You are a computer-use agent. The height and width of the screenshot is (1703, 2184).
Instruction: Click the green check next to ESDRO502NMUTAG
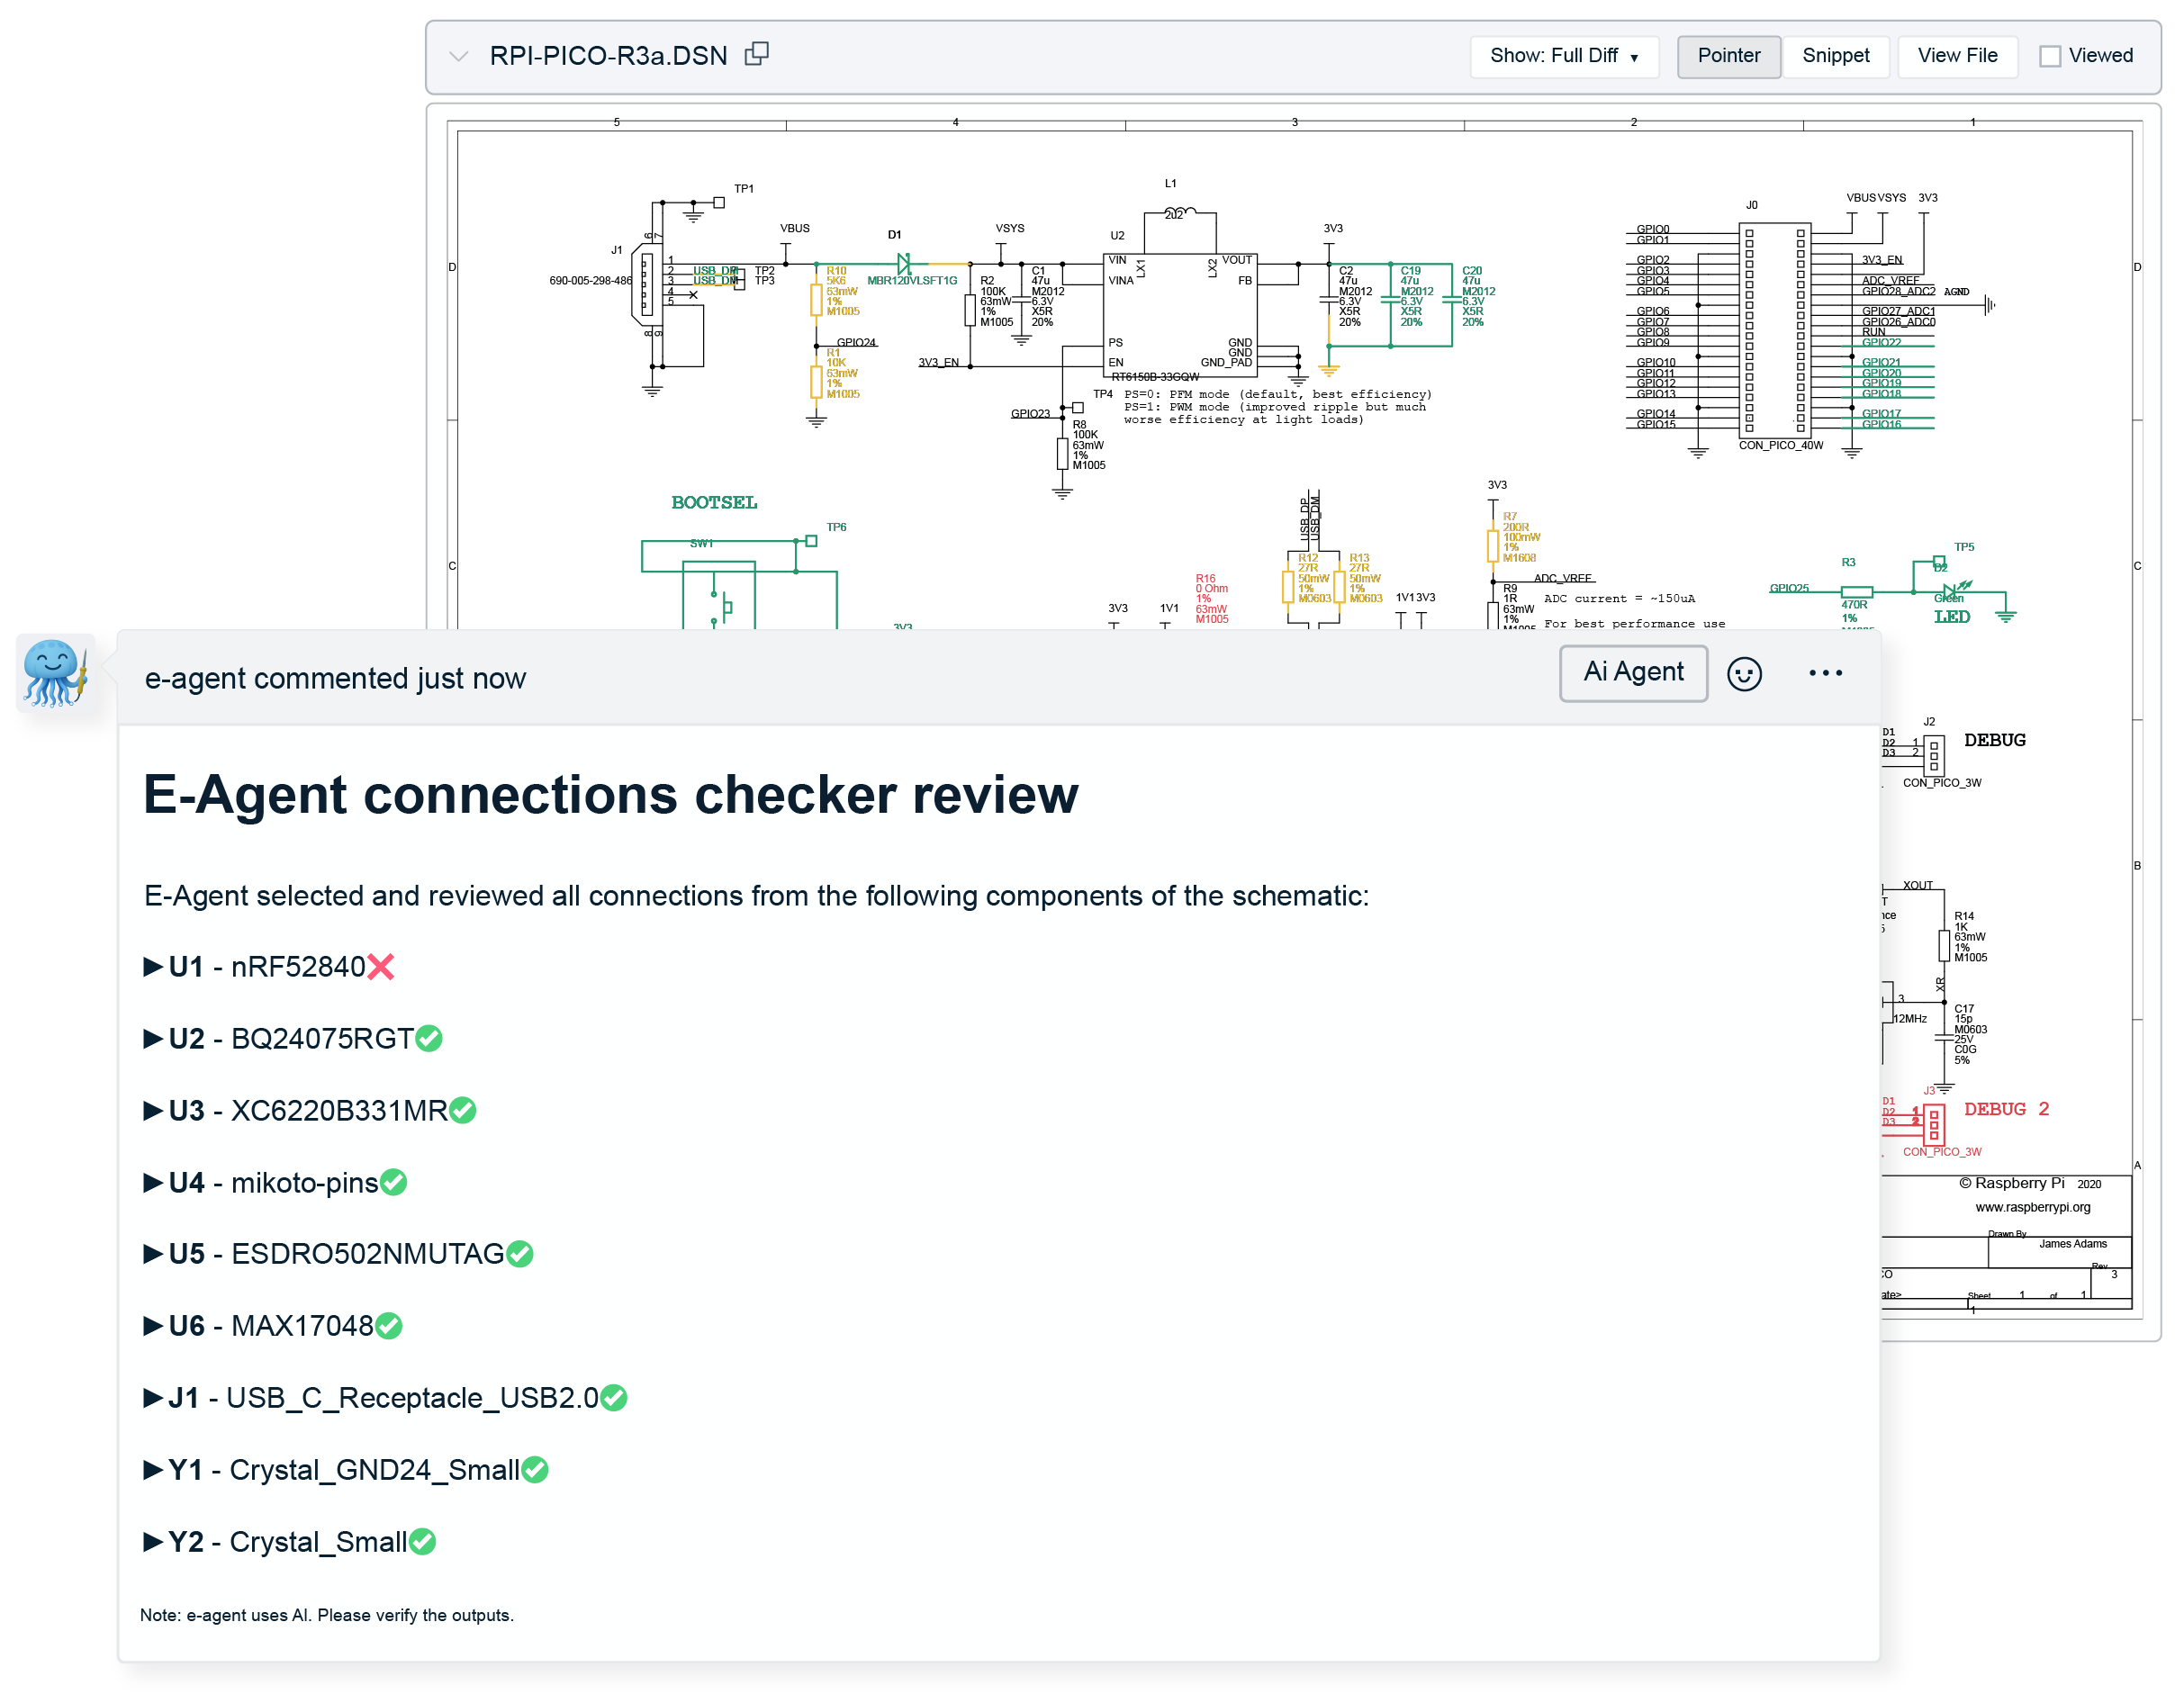pyautogui.click(x=520, y=1253)
